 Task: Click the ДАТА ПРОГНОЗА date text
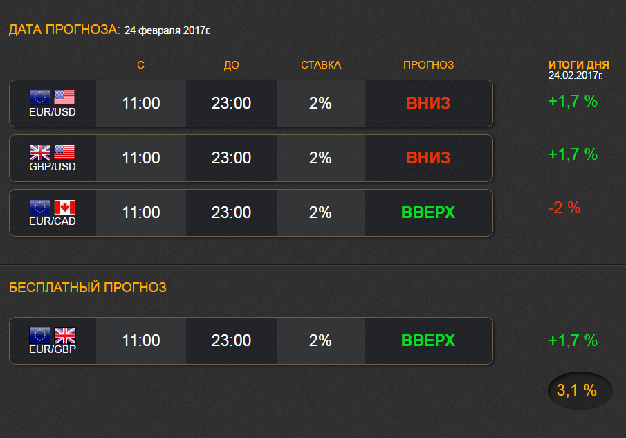(167, 30)
